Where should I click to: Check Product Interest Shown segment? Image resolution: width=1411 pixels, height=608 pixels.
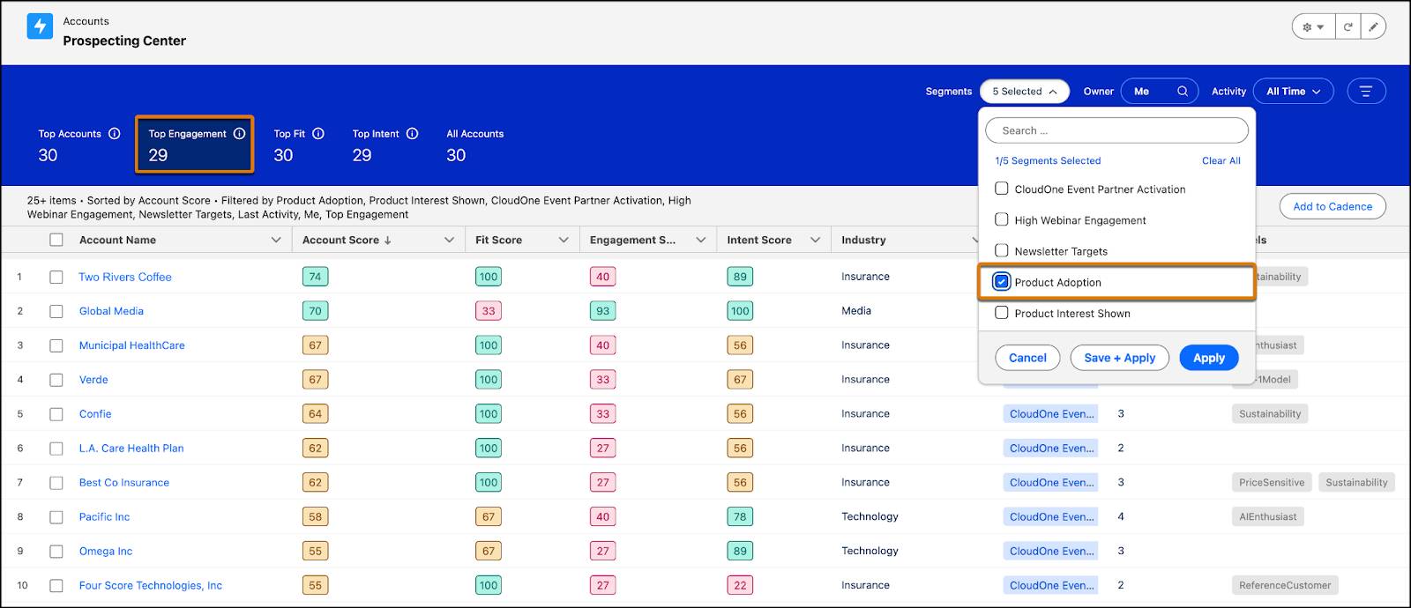pos(1002,313)
